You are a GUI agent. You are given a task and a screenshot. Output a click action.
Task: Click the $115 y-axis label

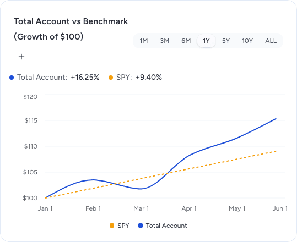tap(31, 120)
